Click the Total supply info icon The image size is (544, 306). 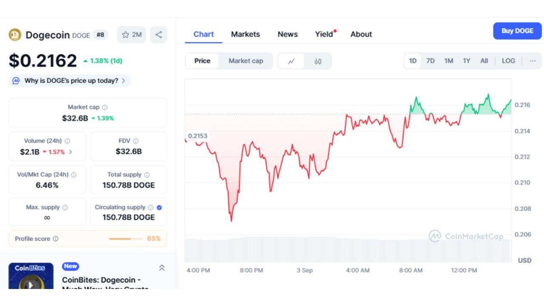(147, 175)
